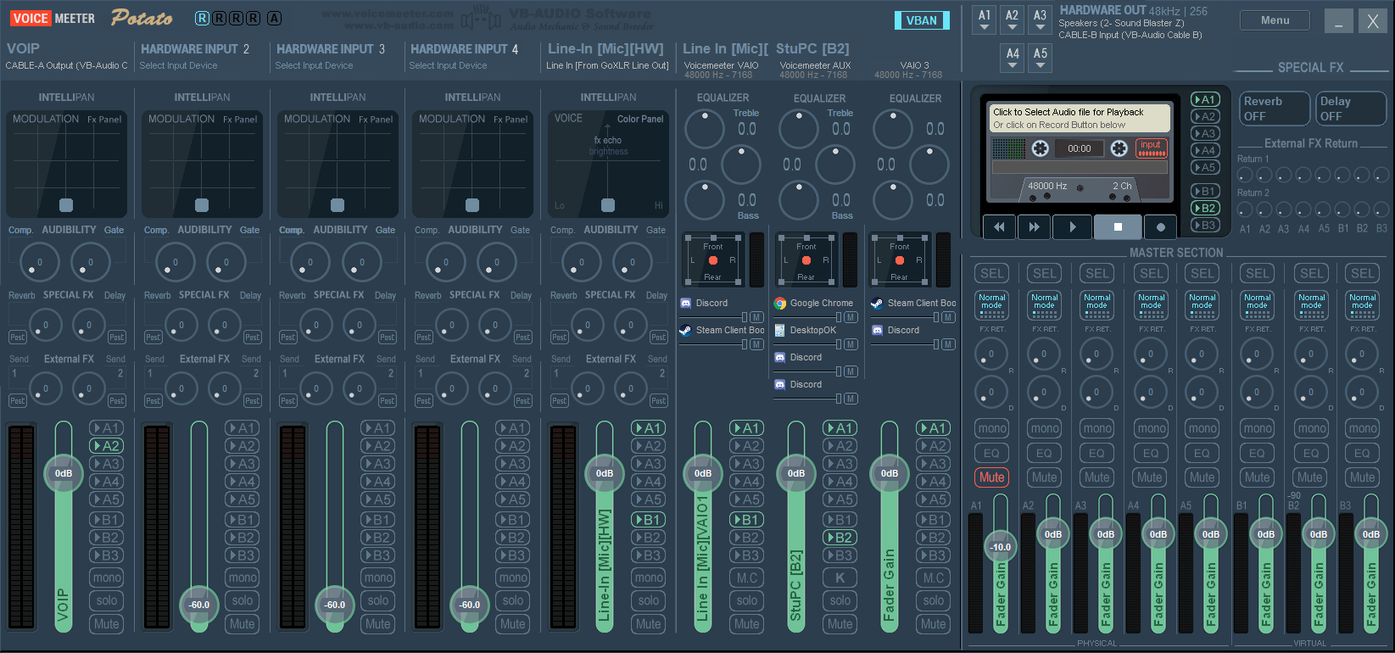Click the cassette 00:00 time display
The image size is (1395, 653).
[x=1080, y=148]
